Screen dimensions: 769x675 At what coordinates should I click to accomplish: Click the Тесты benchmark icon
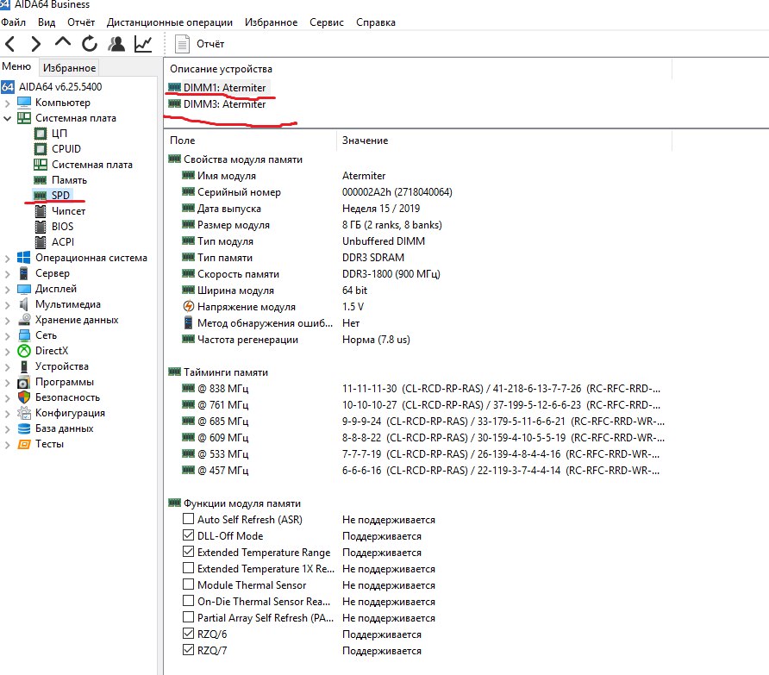[x=24, y=445]
